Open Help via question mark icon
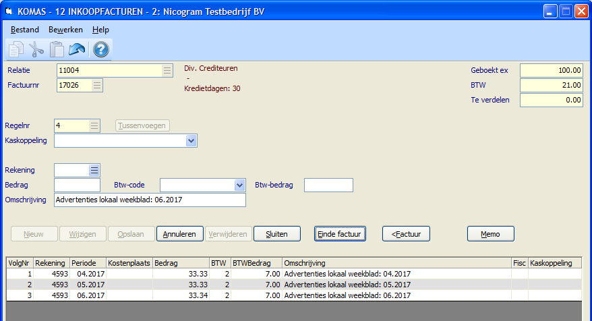The height and width of the screenshot is (321, 592). pos(101,49)
